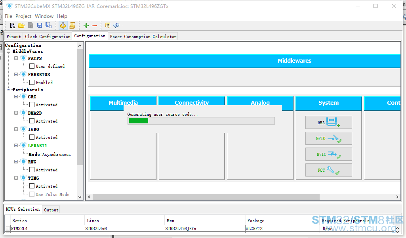The width and height of the screenshot is (406, 238).
Task: Click the STM32CubeMX app icon in title bar
Action: (x=10, y=6)
